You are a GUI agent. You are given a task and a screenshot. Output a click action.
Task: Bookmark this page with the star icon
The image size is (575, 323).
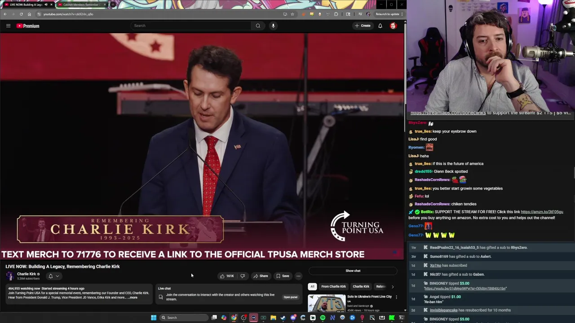(x=292, y=14)
